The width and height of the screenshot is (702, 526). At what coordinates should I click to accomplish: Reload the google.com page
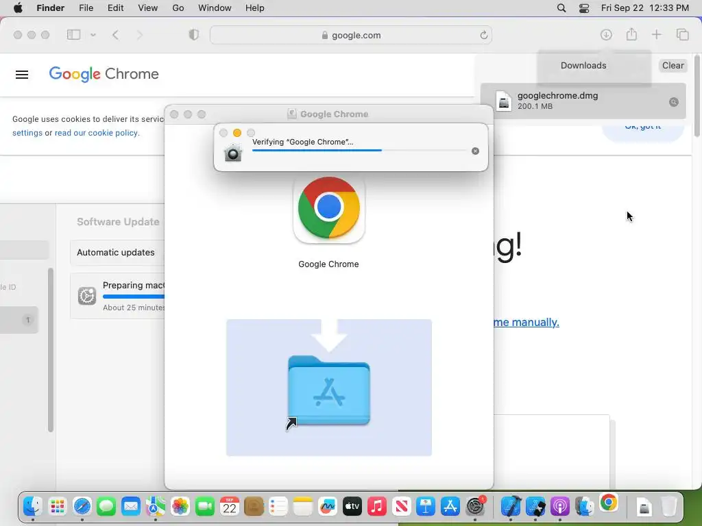point(483,35)
